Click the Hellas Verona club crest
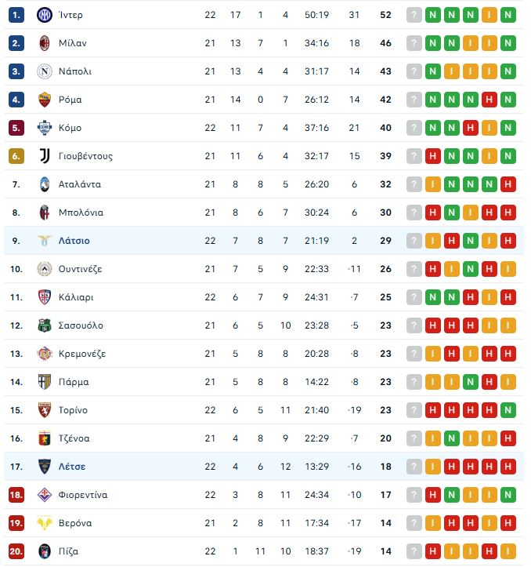The width and height of the screenshot is (531, 567). tap(44, 523)
